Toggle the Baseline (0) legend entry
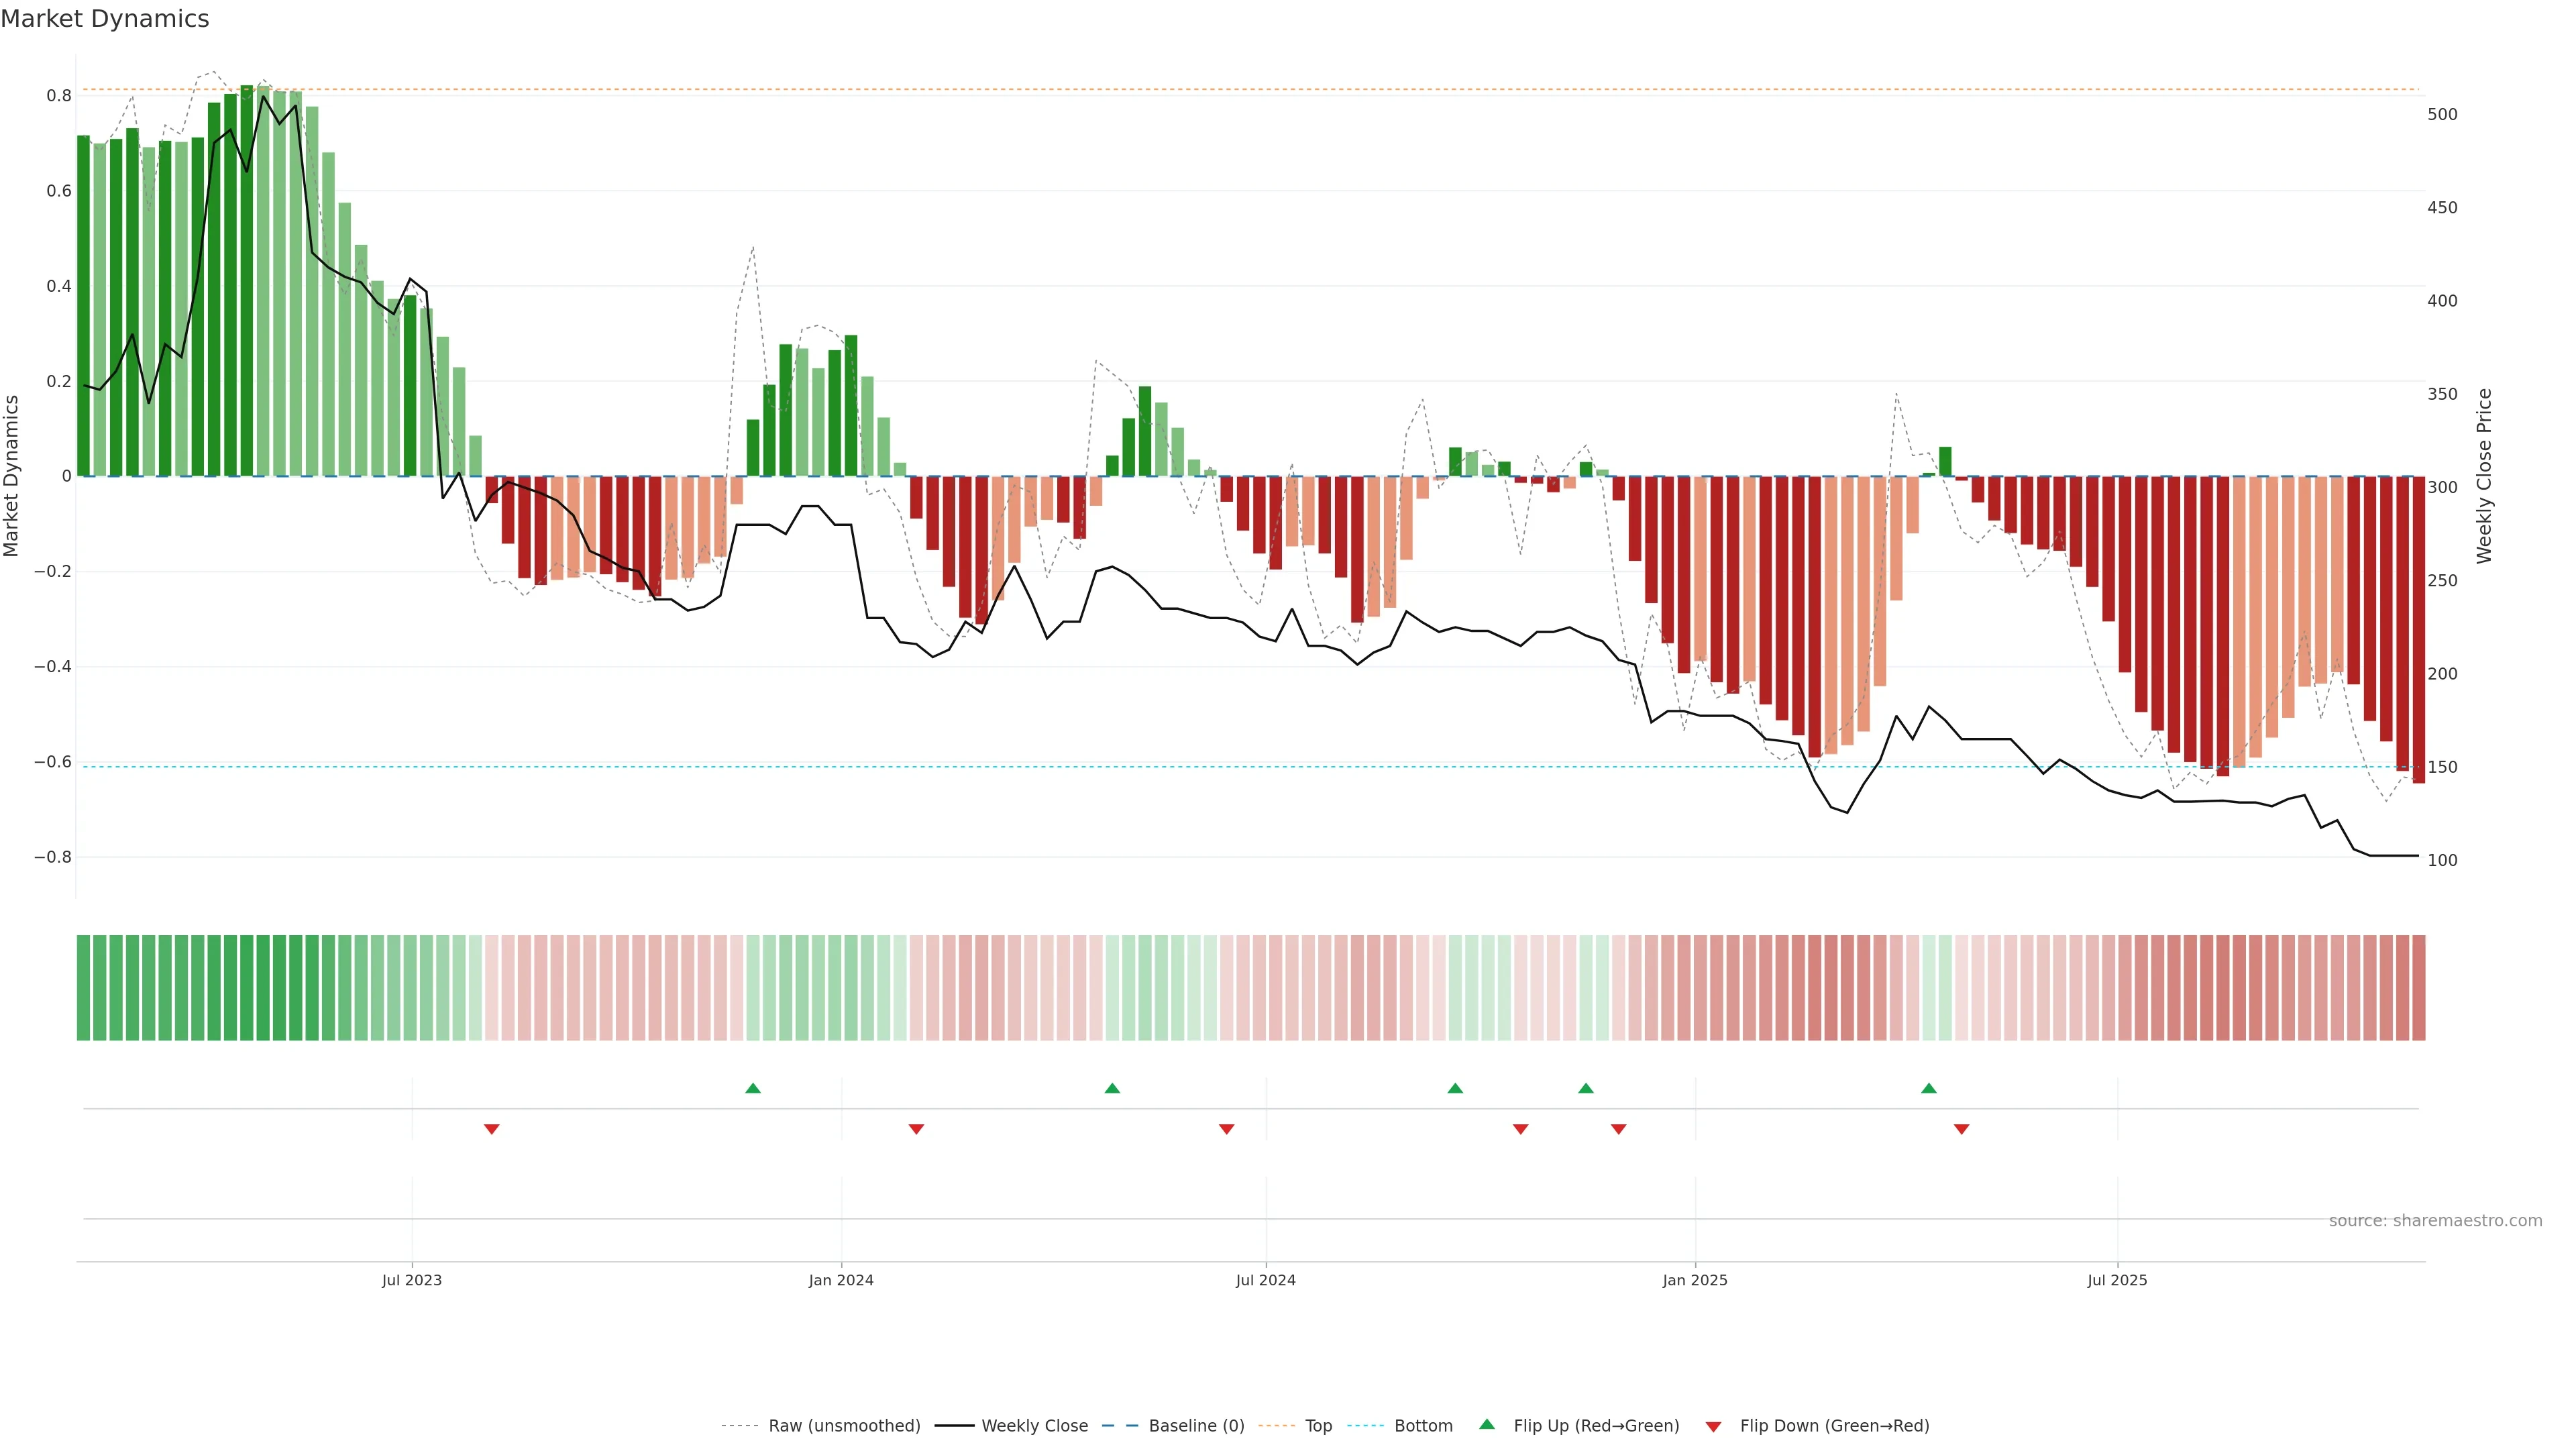Viewport: 2576px width, 1449px height. pos(1196,1426)
